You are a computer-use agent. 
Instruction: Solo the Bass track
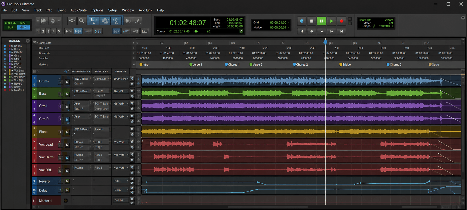point(60,94)
